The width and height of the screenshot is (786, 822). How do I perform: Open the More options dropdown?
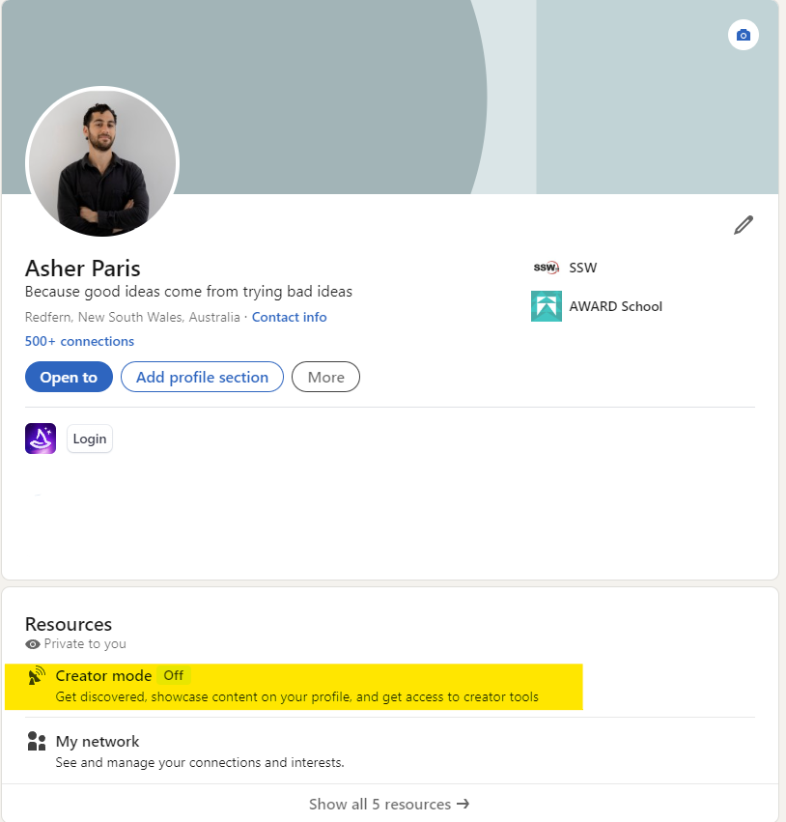(325, 377)
